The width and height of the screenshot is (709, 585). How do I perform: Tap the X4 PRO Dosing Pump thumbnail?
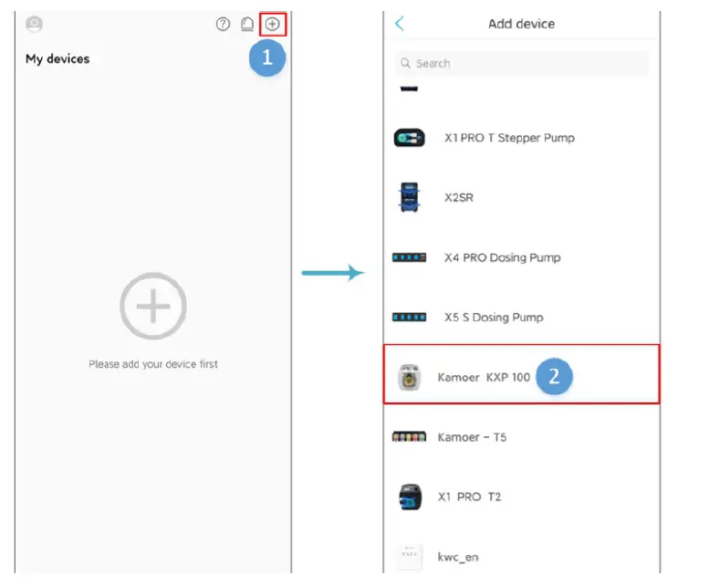coord(409,257)
